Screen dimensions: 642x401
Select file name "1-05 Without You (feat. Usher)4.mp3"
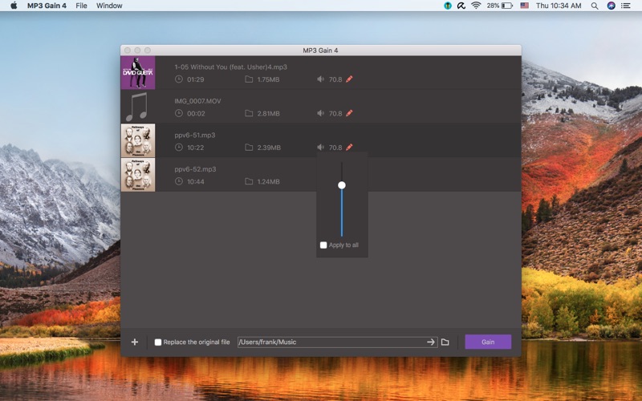click(x=231, y=67)
